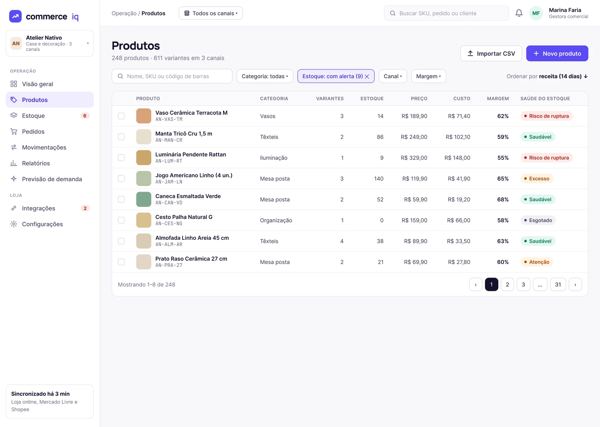
Task: Open the Margem filter dropdown
Action: 429,76
